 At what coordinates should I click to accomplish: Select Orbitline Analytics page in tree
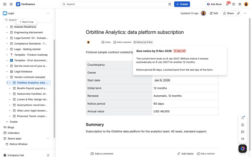29,83
